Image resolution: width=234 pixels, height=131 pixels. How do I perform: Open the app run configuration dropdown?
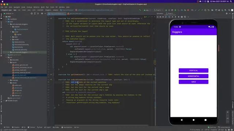pos(147,10)
